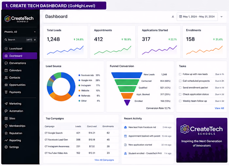Check Send enrollment packet task
Viewport: 229px width, 166px height.
click(x=180, y=88)
